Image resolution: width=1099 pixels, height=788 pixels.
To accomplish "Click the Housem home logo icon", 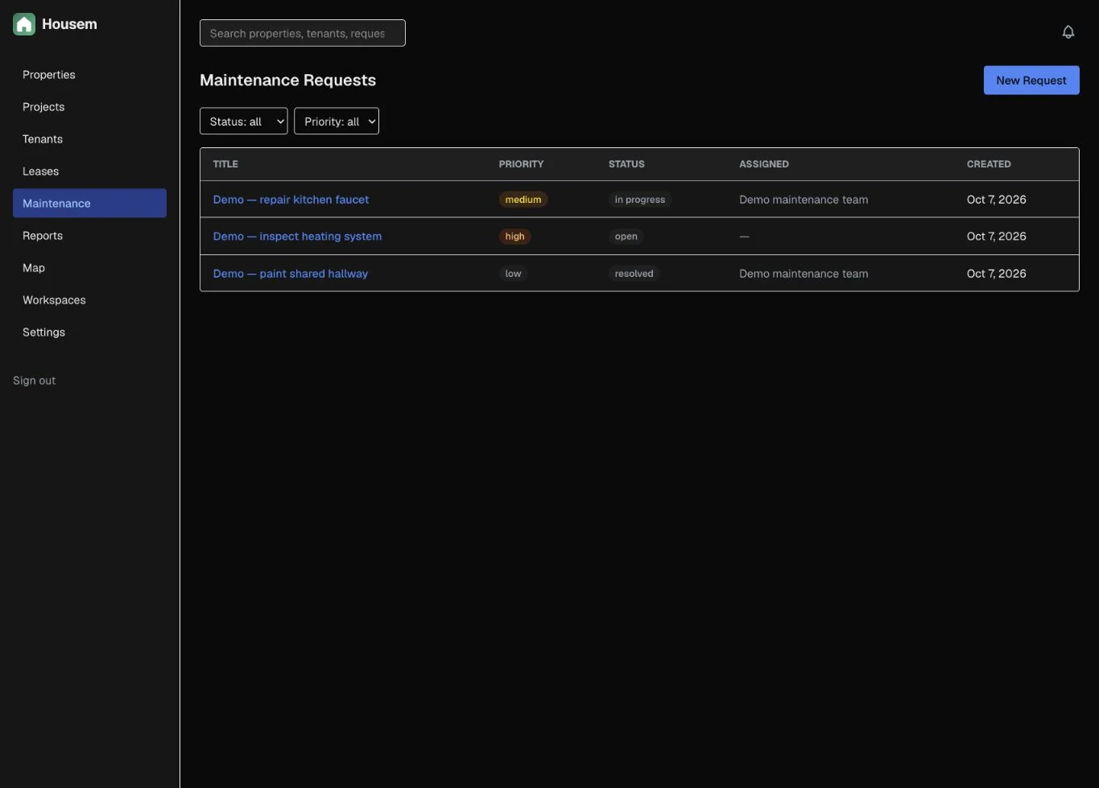I will [24, 24].
